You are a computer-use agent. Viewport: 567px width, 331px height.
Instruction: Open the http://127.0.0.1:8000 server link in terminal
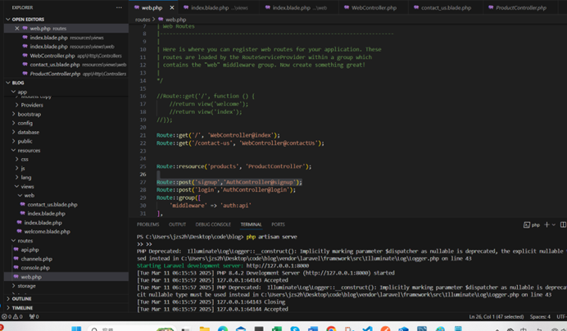point(278,265)
